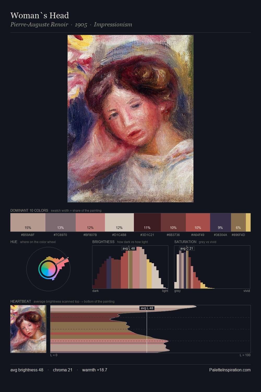Click the 'HUE' section heading
Viewport: 261px width, 392px height.
14,242
